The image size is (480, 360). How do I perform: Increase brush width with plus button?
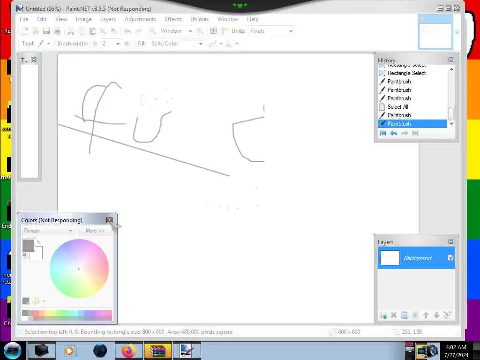tap(127, 44)
